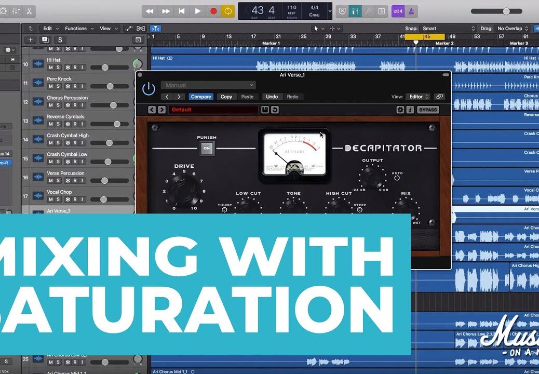Image resolution: width=539 pixels, height=374 pixels.
Task: Save preset with floppy disk icon
Action: pos(265,110)
